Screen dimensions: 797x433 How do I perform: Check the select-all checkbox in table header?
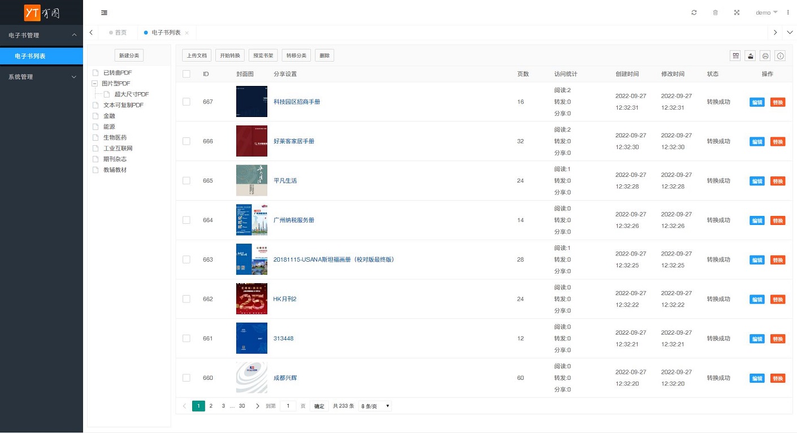tap(187, 74)
